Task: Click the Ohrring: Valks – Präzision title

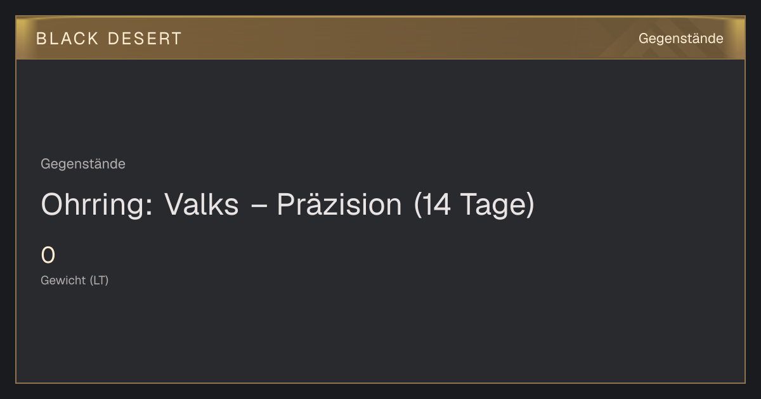Action: pyautogui.click(x=287, y=205)
